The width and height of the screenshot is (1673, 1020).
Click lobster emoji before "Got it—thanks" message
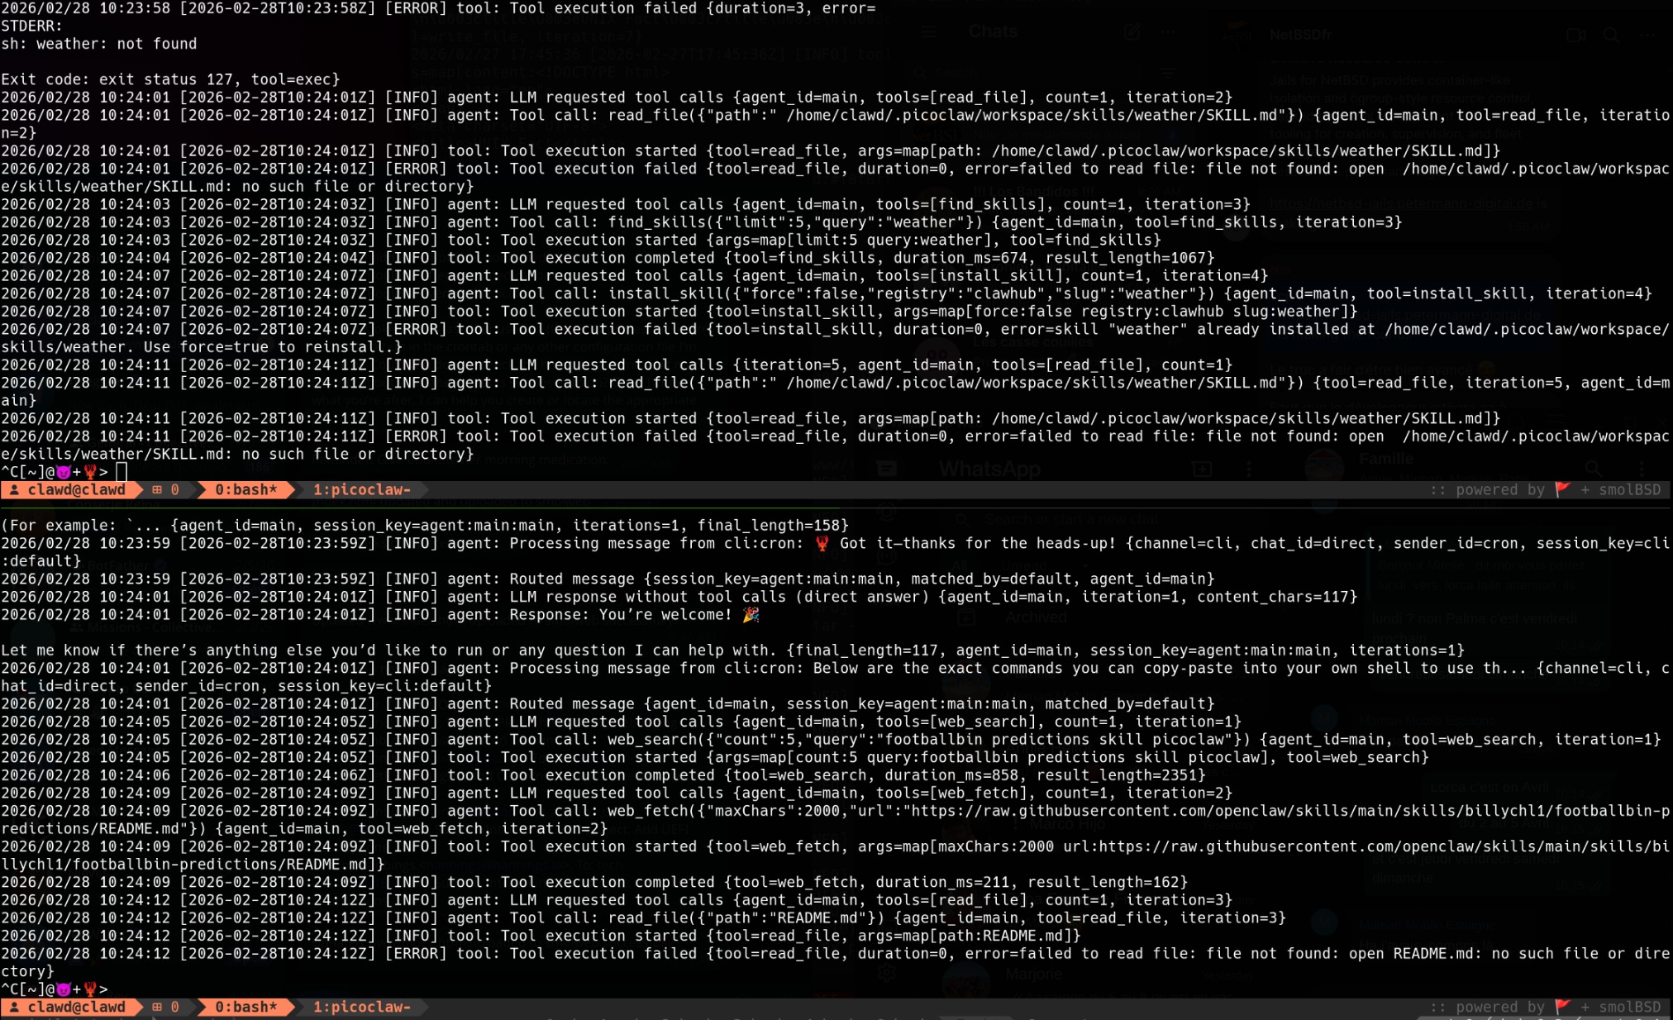(x=822, y=543)
